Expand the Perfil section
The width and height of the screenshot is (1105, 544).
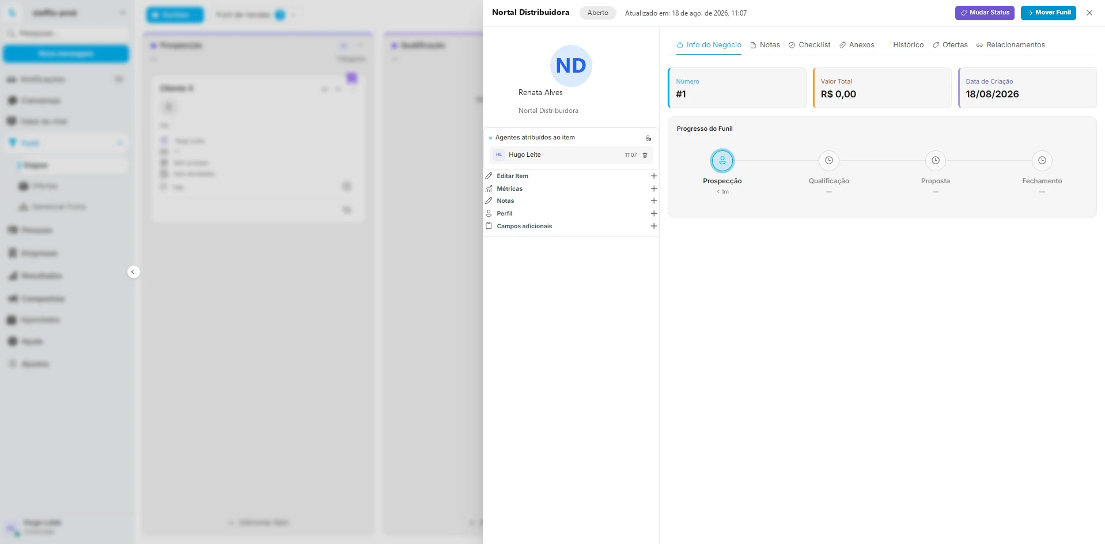coord(654,213)
